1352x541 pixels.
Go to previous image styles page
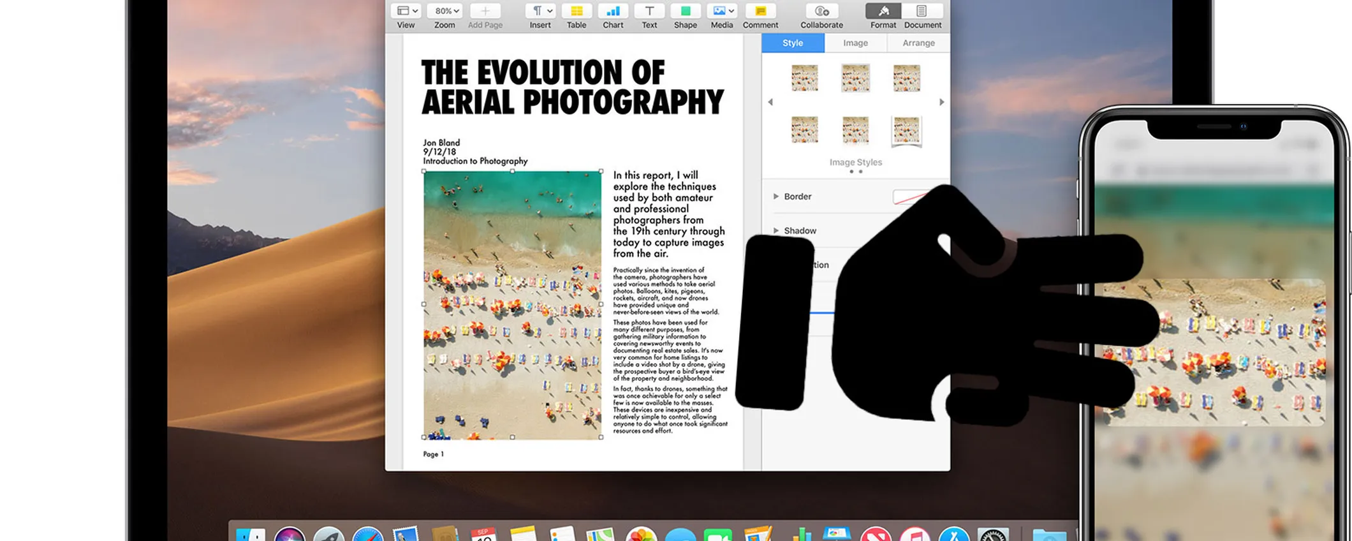(x=770, y=102)
